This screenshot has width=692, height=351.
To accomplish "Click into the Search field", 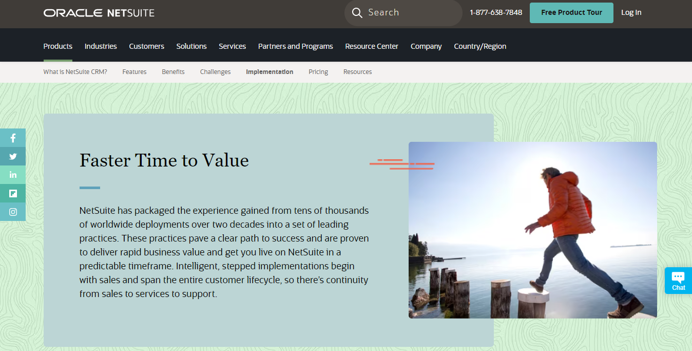I will 403,13.
